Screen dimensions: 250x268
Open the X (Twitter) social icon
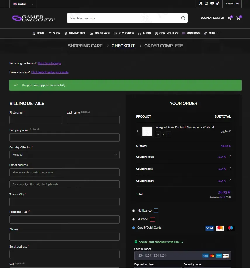201,3
